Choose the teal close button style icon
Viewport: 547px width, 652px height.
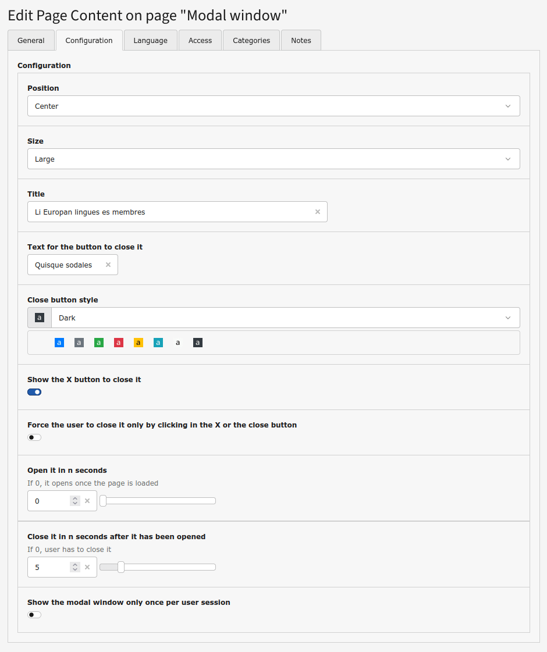pos(158,343)
